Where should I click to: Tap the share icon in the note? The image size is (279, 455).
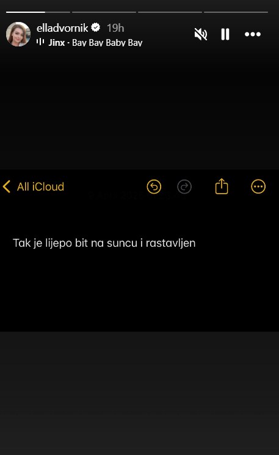222,186
